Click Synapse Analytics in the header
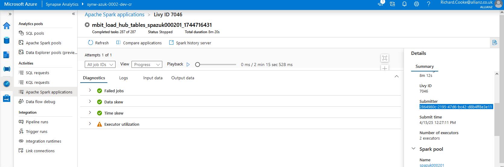The width and height of the screenshot is (504, 167). click(62, 4)
